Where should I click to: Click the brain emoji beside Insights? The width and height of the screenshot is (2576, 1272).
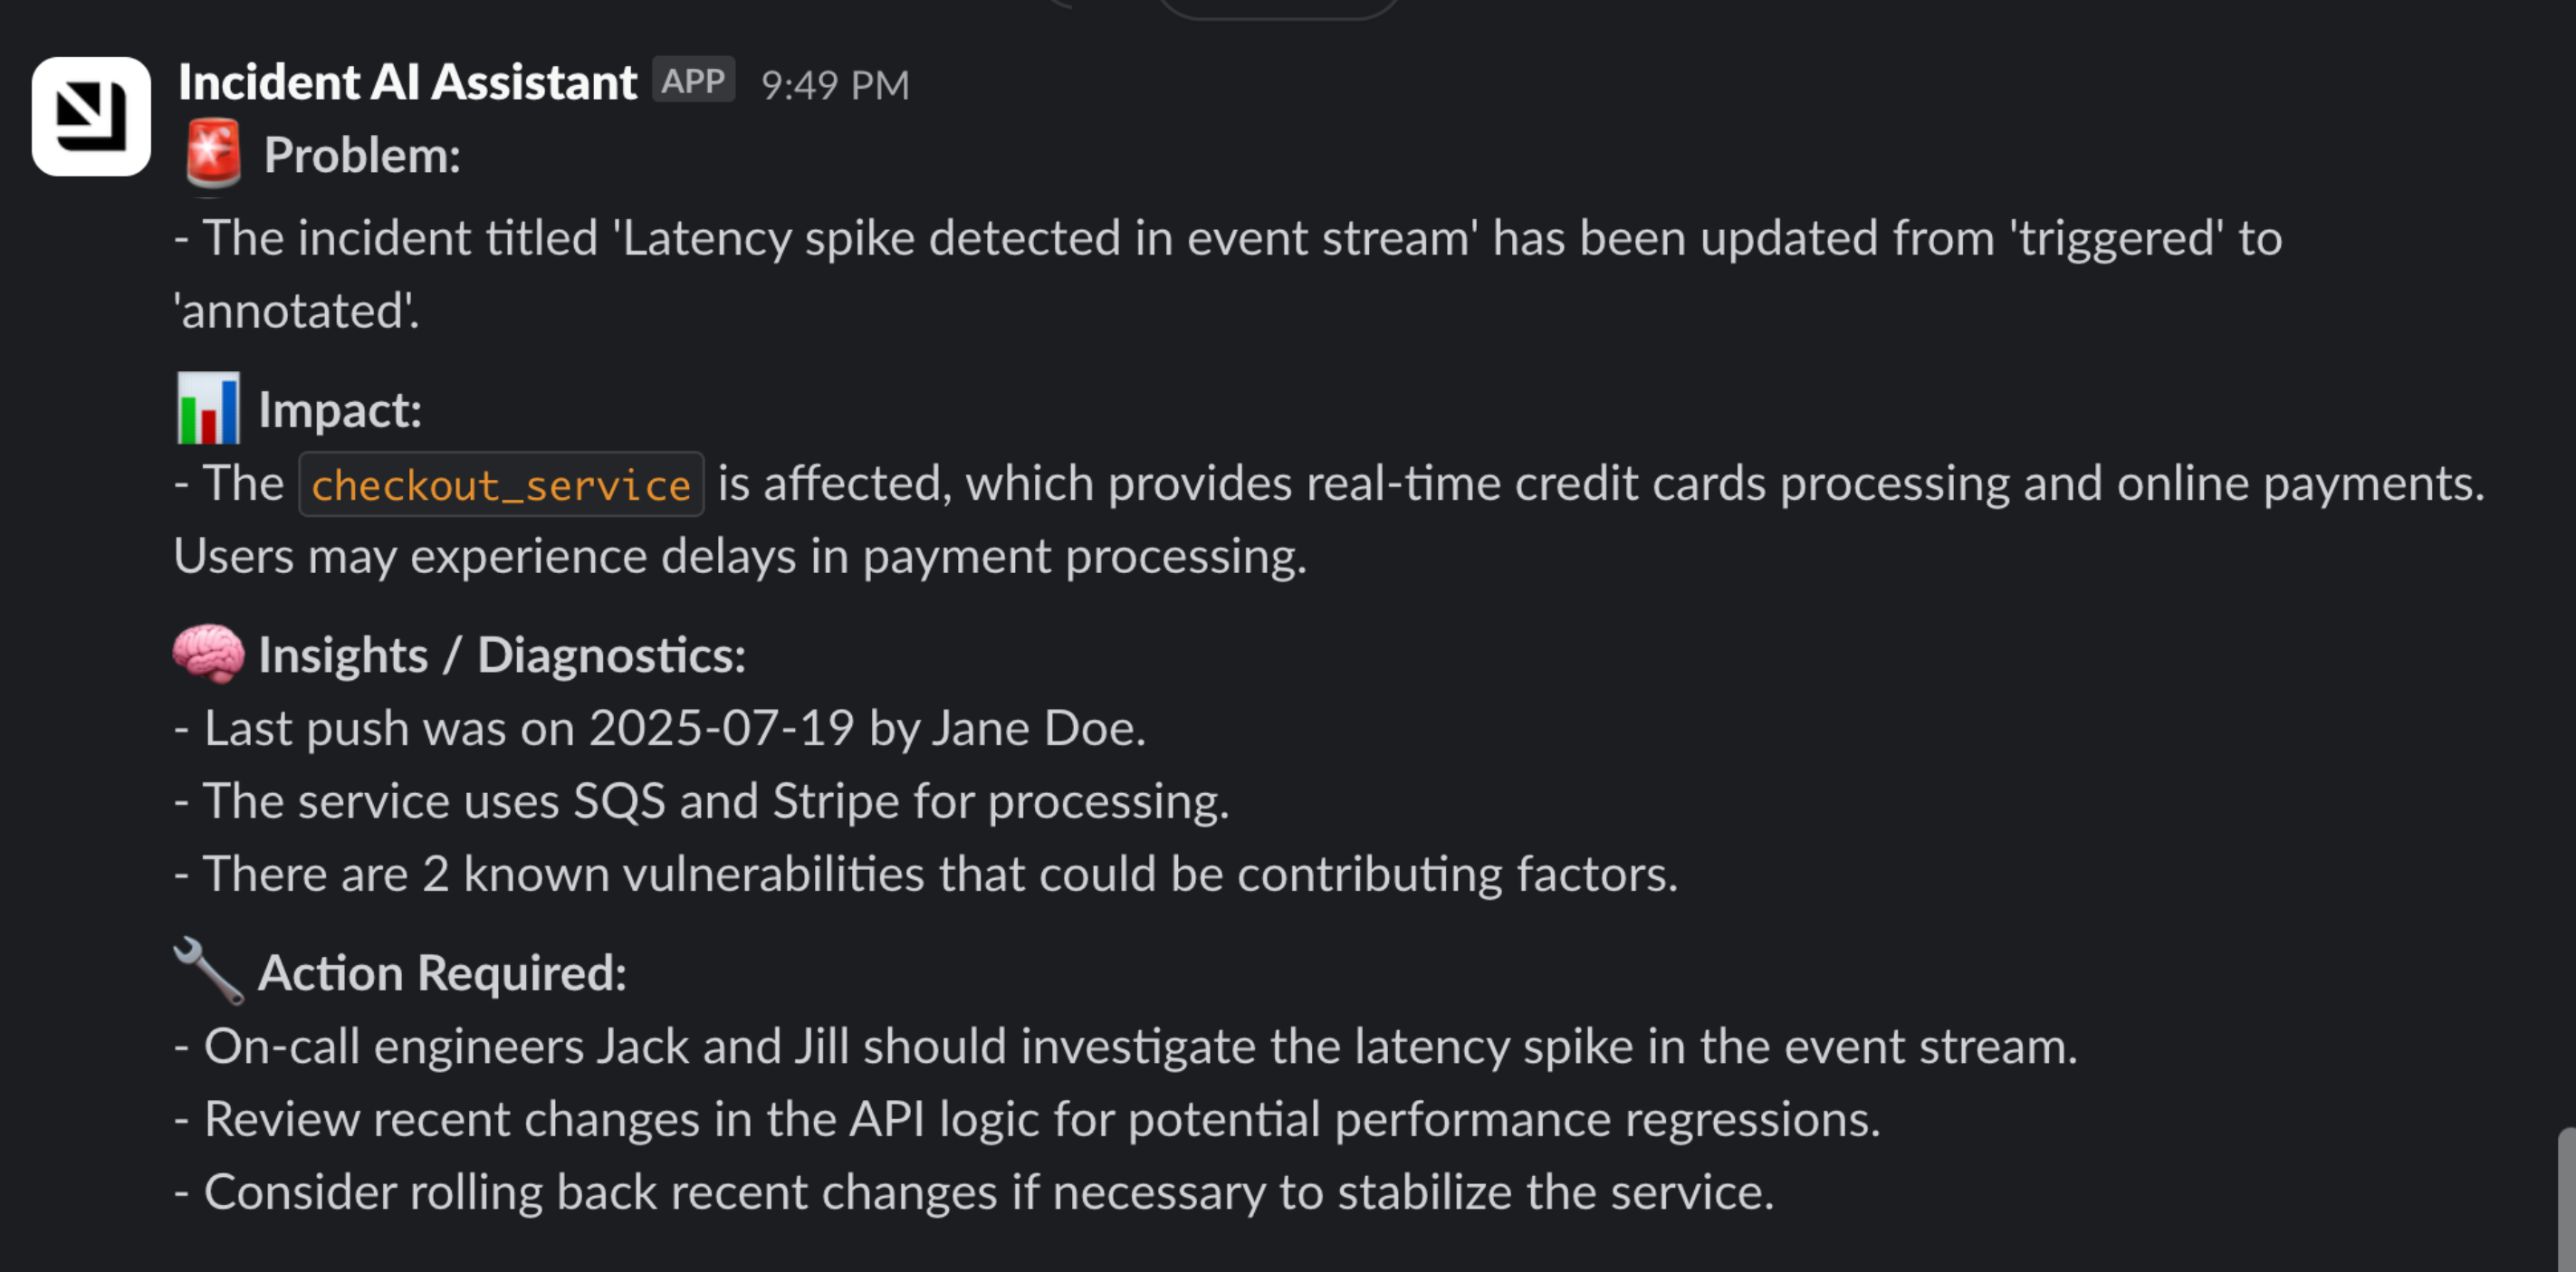tap(208, 654)
